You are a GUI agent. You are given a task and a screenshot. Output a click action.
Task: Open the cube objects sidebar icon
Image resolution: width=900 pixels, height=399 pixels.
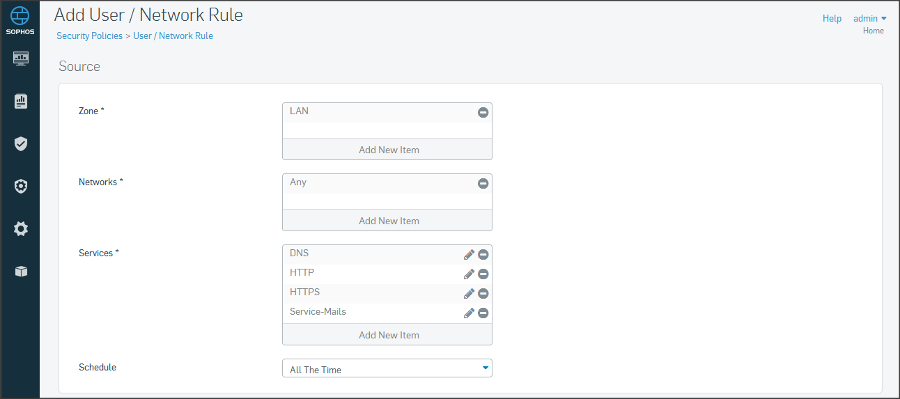(21, 272)
